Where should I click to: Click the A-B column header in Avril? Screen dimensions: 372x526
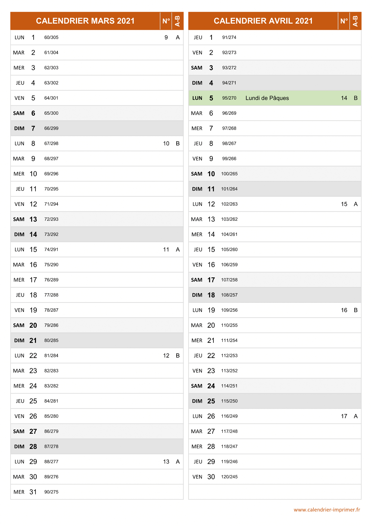(356, 21)
